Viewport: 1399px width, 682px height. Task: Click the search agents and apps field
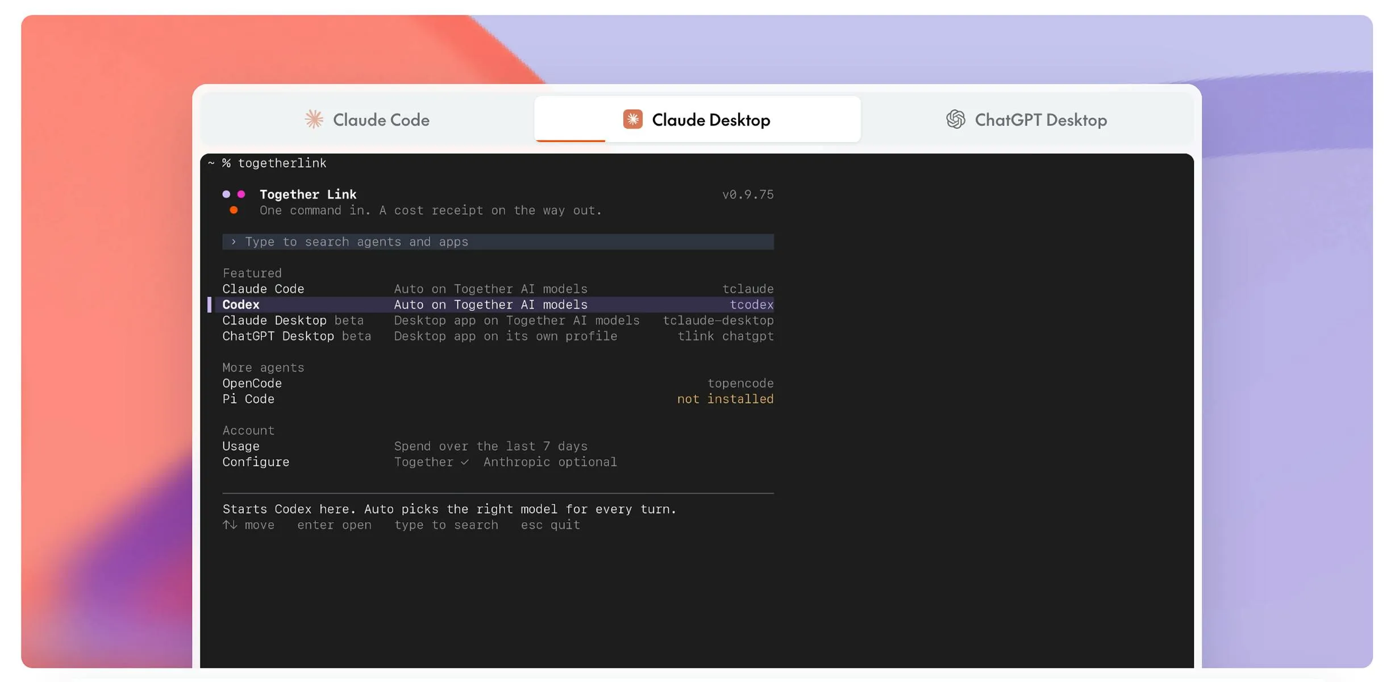[498, 242]
